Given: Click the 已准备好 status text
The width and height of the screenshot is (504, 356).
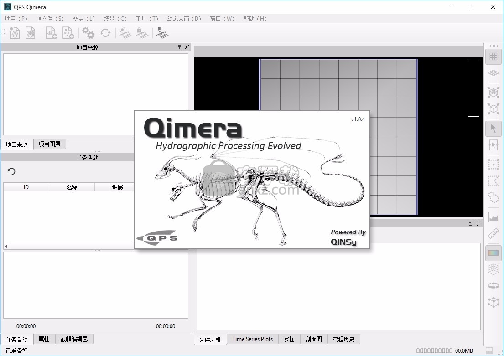Looking at the screenshot, I should pyautogui.click(x=17, y=351).
